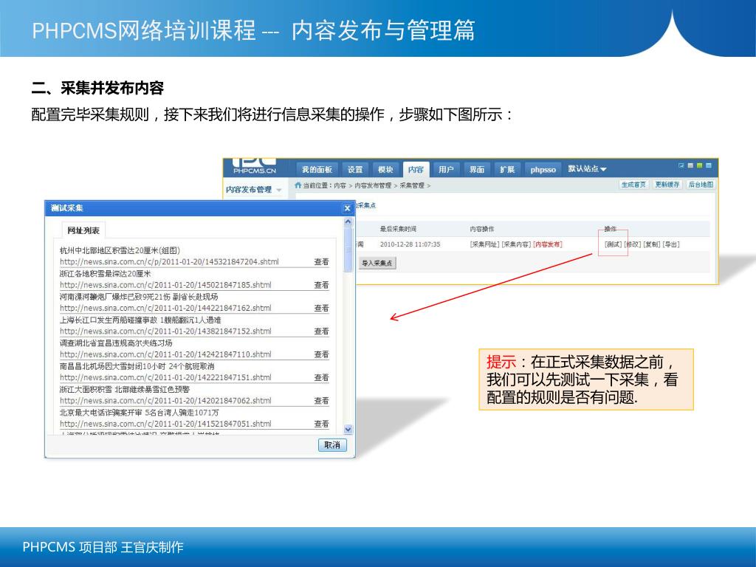Click 查看 for the 142421847110.shtml URL
Image resolution: width=756 pixels, height=567 pixels.
point(321,354)
